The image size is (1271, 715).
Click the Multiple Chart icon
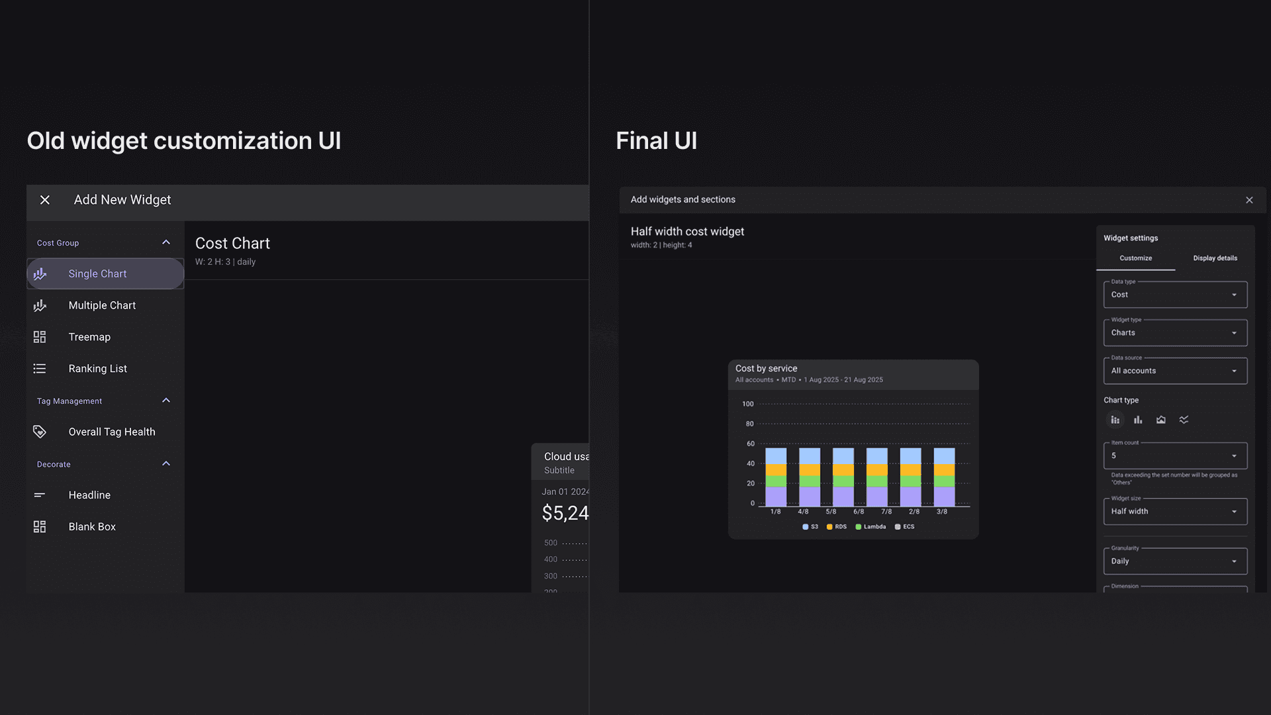coord(40,305)
